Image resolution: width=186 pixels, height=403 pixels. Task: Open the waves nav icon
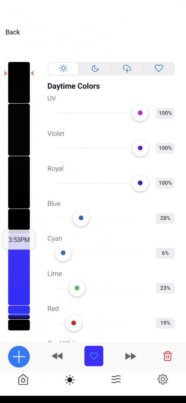point(116,379)
